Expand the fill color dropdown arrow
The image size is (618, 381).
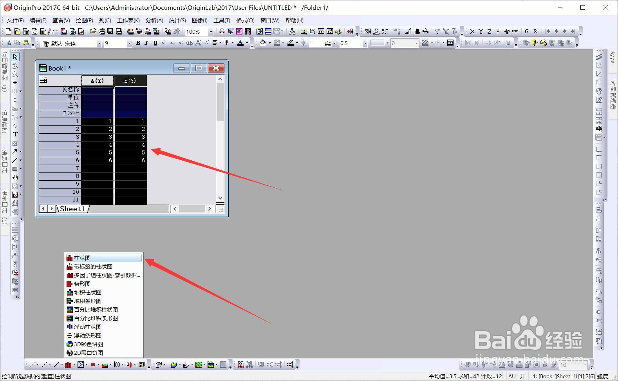coord(269,43)
